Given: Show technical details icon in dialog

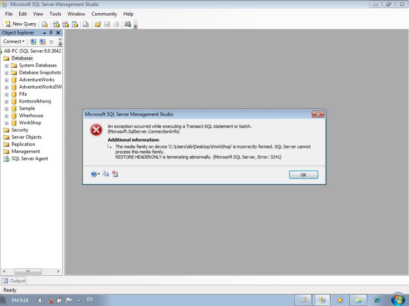Looking at the screenshot, I should coord(115,174).
